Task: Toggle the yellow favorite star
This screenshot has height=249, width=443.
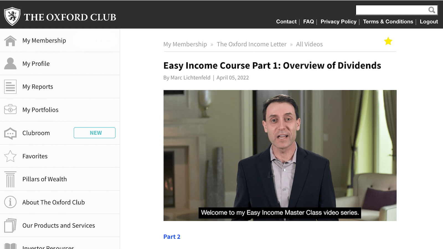Action: (x=388, y=41)
